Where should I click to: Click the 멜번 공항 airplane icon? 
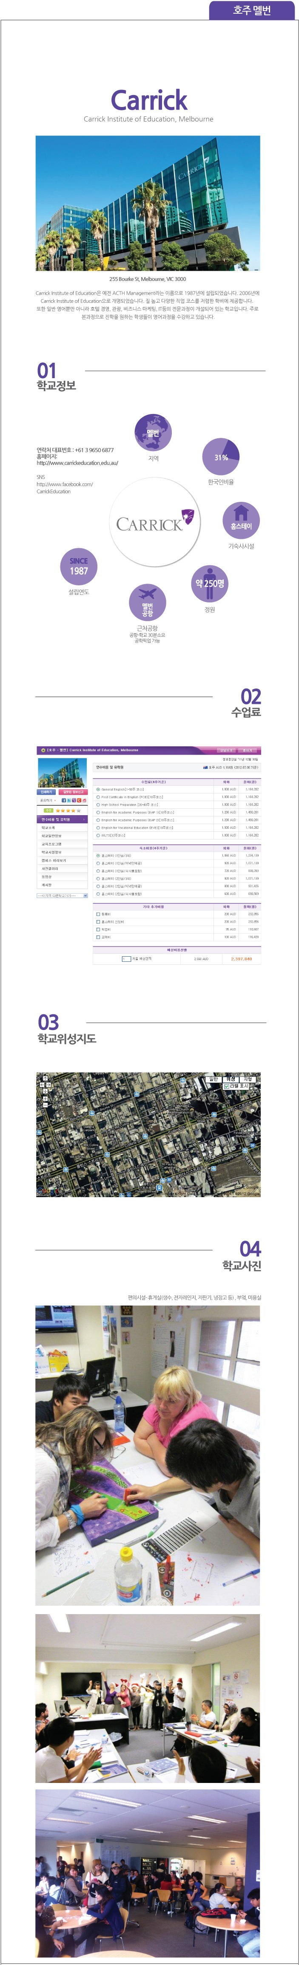[x=148, y=602]
